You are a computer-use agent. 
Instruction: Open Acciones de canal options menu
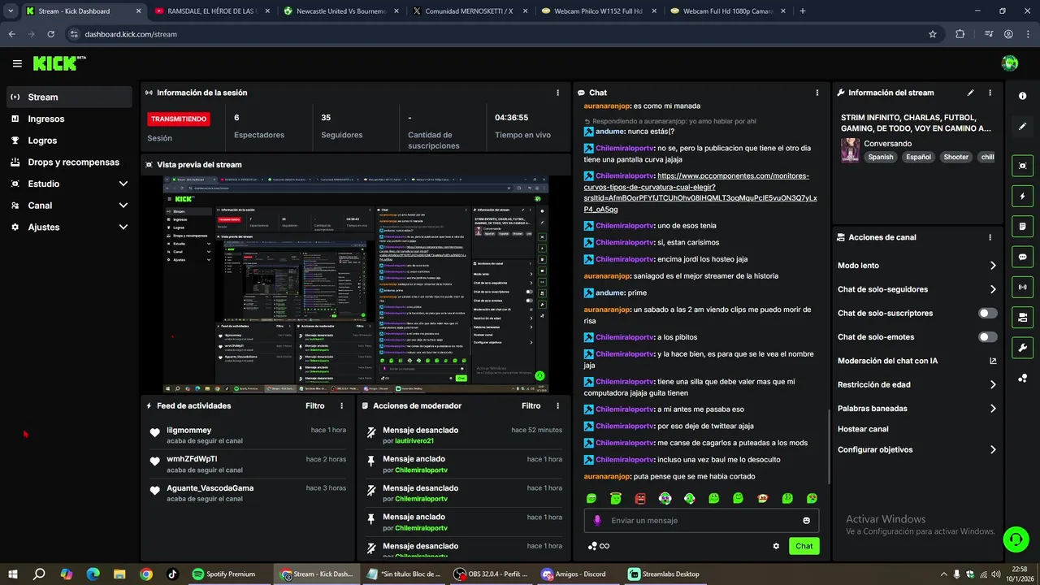click(x=990, y=237)
